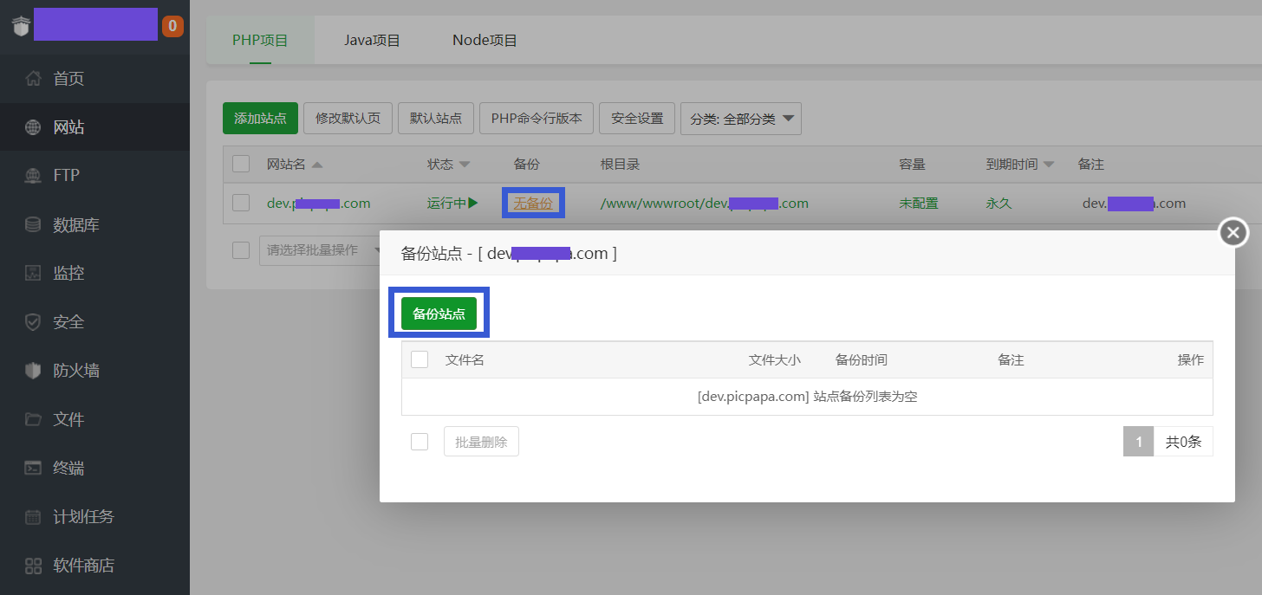Click the 安全设置 security settings button
The image size is (1262, 595).
tap(636, 119)
